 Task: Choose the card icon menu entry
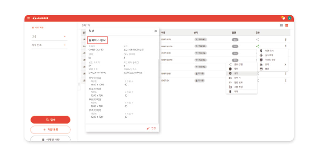[273, 69]
